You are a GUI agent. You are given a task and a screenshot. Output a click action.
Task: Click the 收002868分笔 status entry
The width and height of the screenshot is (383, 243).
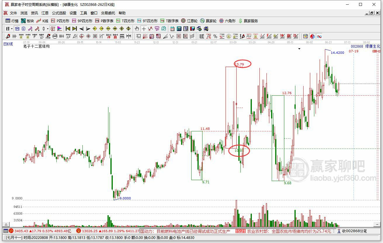coord(354,231)
